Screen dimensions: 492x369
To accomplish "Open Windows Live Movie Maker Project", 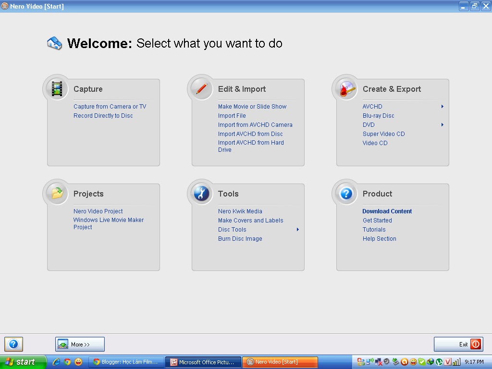I will tap(109, 223).
